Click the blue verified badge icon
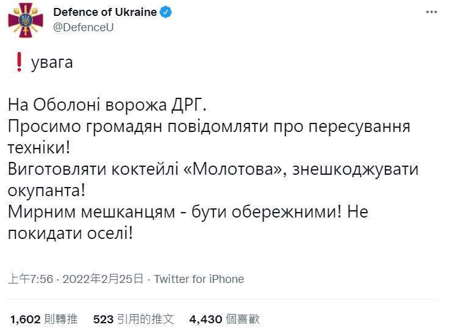The height and width of the screenshot is (330, 449). point(165,12)
